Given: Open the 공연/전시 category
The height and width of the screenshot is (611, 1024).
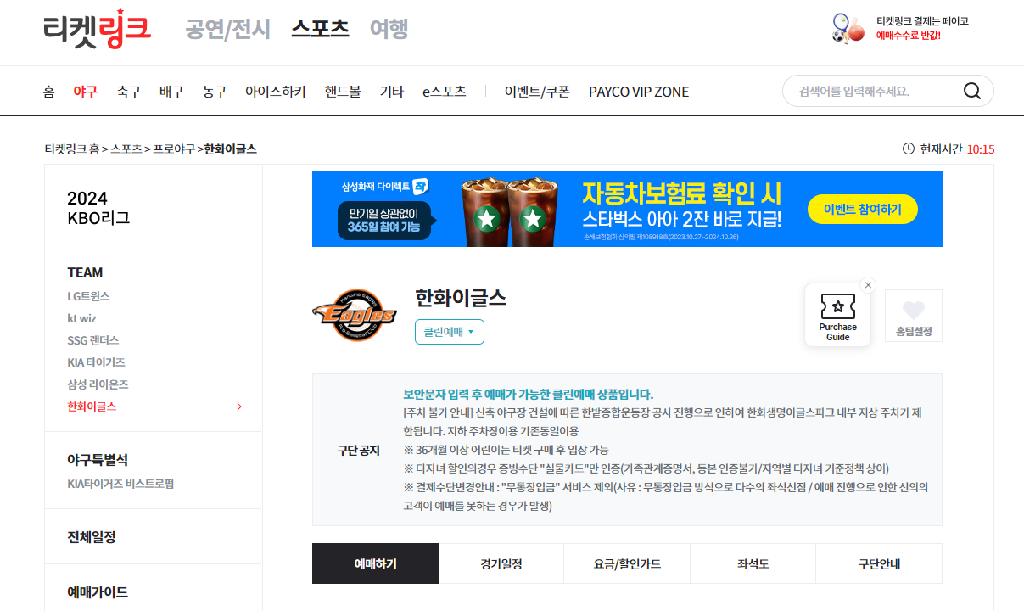Looking at the screenshot, I should (x=228, y=29).
